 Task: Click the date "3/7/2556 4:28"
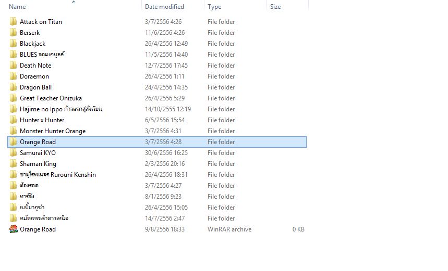(163, 142)
